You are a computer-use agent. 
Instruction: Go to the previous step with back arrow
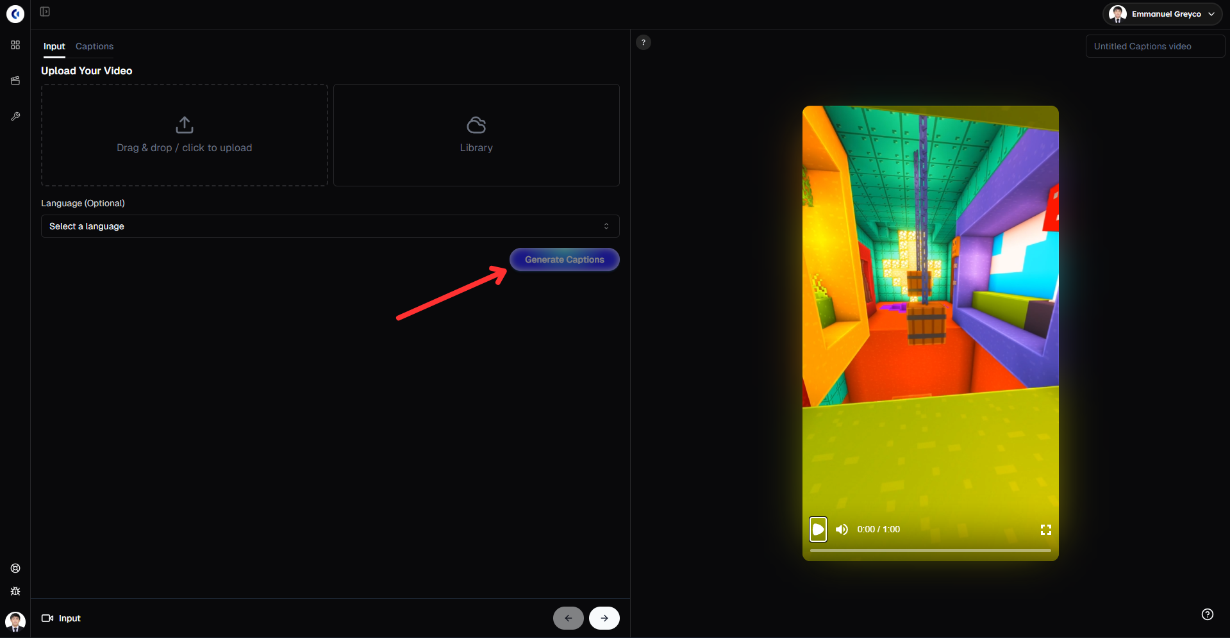tap(569, 618)
